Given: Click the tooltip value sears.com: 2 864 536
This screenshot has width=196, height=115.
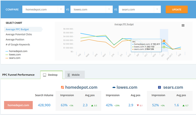Looking at the screenshot, I should pos(144,49).
